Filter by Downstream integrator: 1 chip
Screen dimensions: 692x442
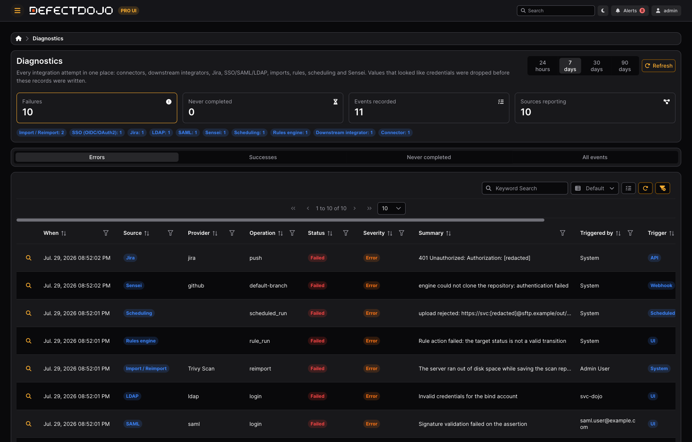344,133
